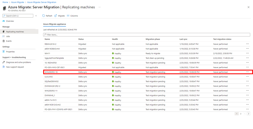The height and width of the screenshot is (129, 253).
Task: Open Diagnose and solve problems
Action: tap(19, 62)
